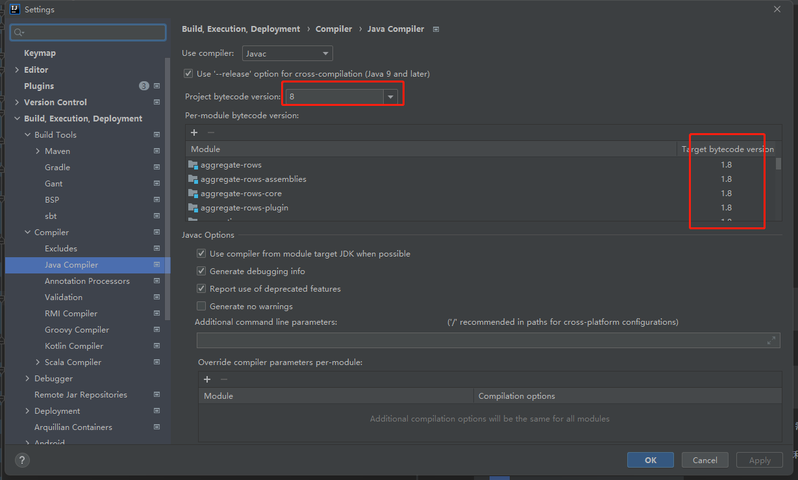Screen dimensions: 798x480
Task: Click project-level icon next to Kotlin Compiler
Action: coord(156,346)
